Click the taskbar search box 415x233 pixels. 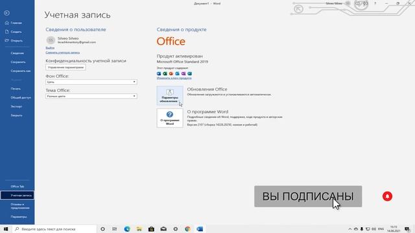click(x=54, y=229)
